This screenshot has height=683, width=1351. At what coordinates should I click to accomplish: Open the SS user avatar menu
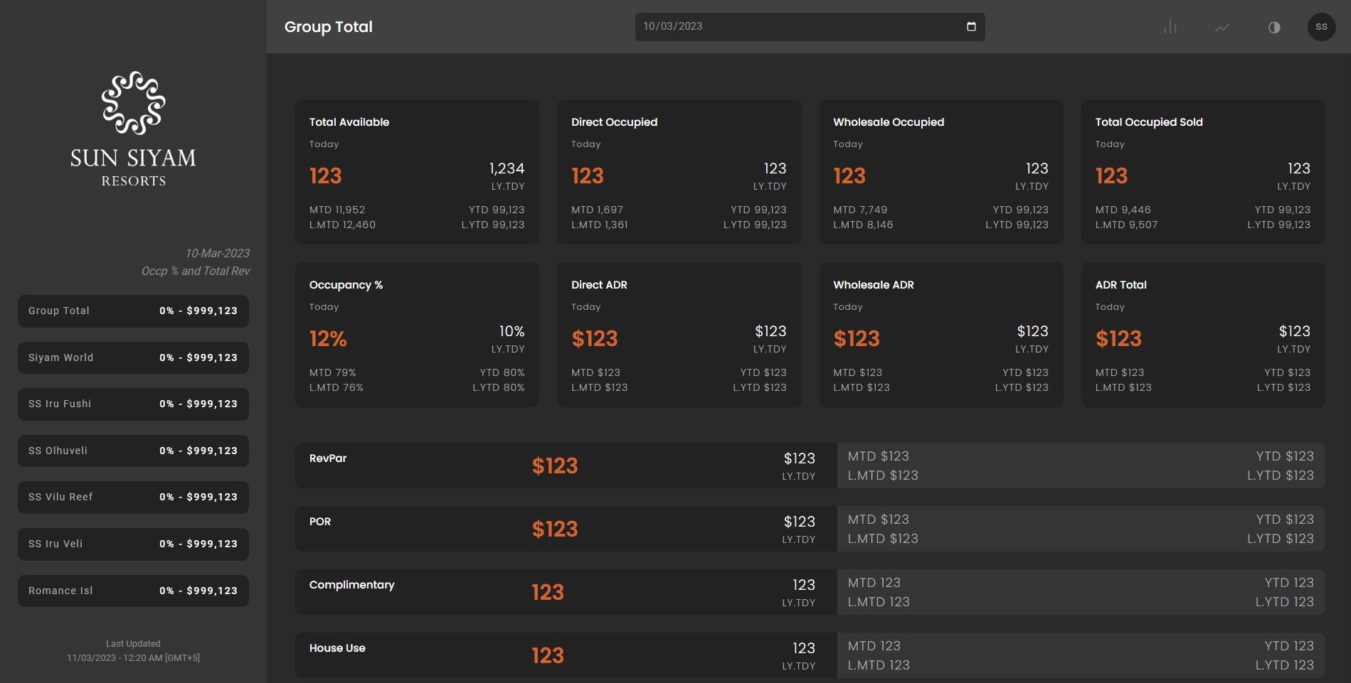pyautogui.click(x=1321, y=27)
